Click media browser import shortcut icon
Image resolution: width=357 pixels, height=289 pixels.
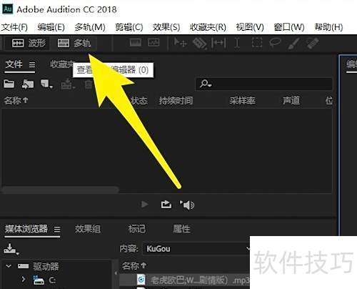(11, 249)
